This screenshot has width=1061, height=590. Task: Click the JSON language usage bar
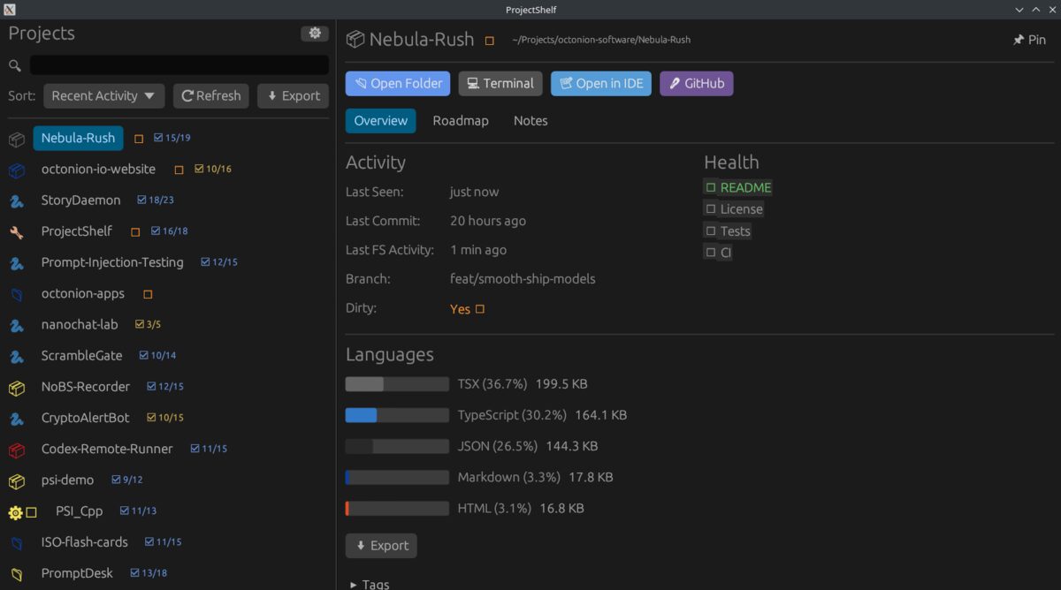pos(397,447)
